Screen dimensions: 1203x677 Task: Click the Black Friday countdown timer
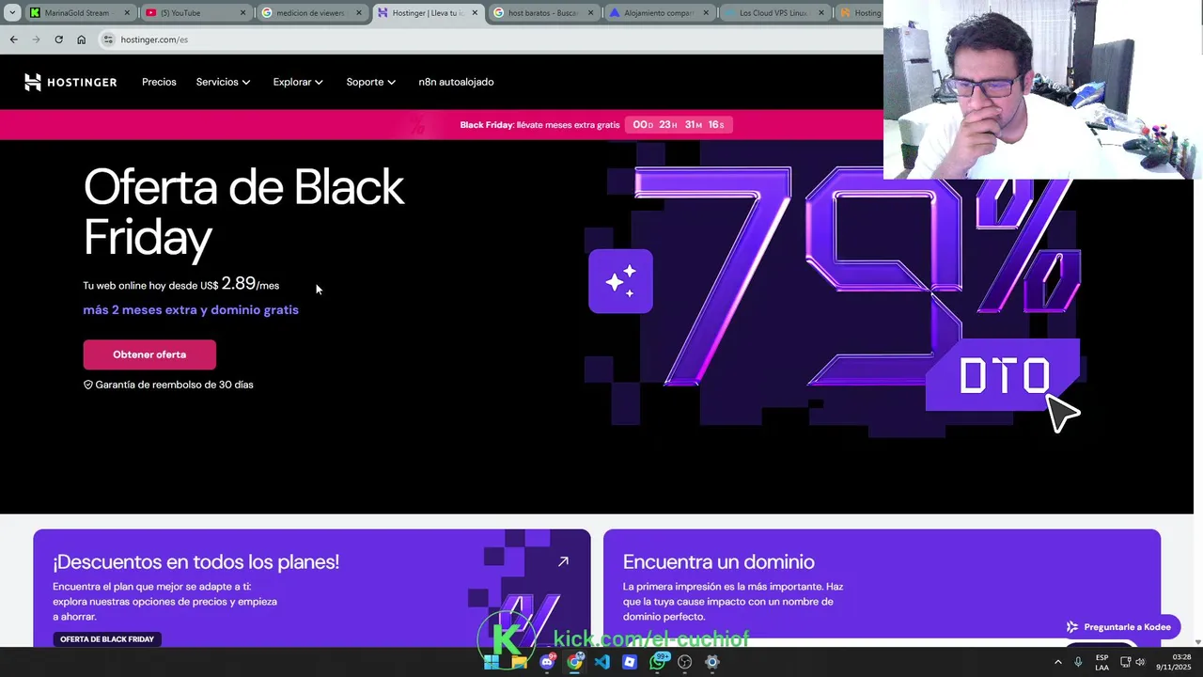coord(679,125)
